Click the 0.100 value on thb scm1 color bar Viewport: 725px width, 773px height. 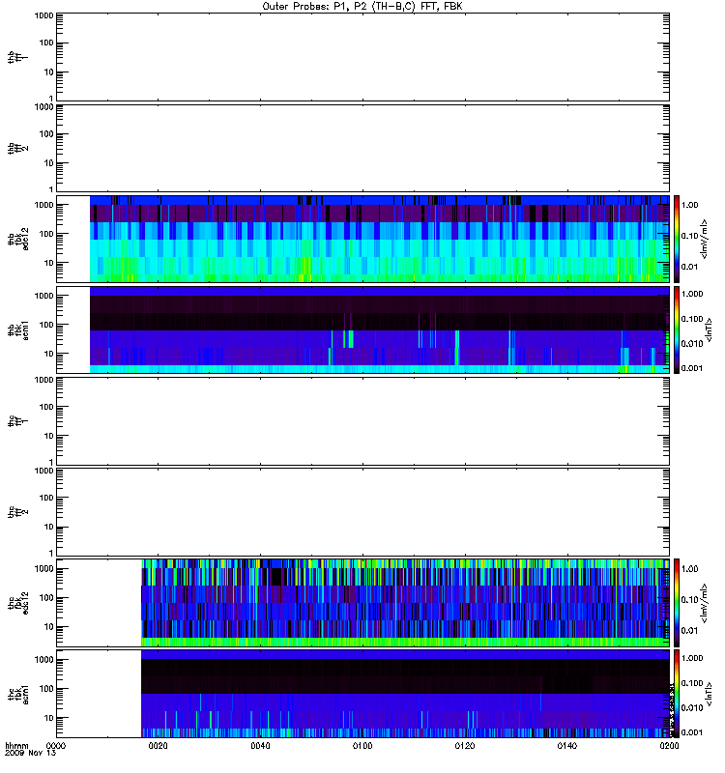tap(692, 319)
